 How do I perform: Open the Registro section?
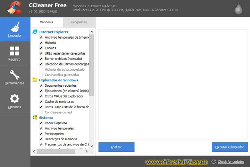coord(15,53)
